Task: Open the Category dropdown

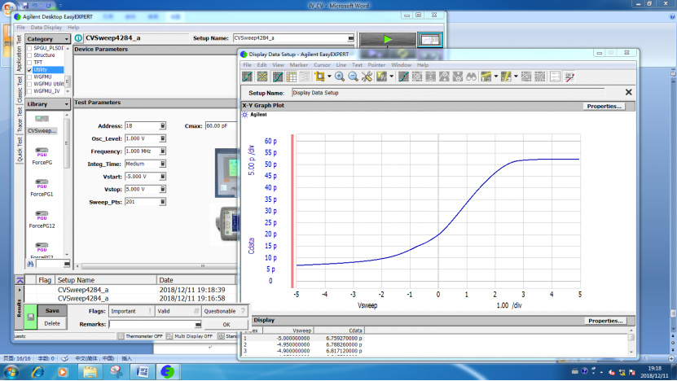Action: 47,39
